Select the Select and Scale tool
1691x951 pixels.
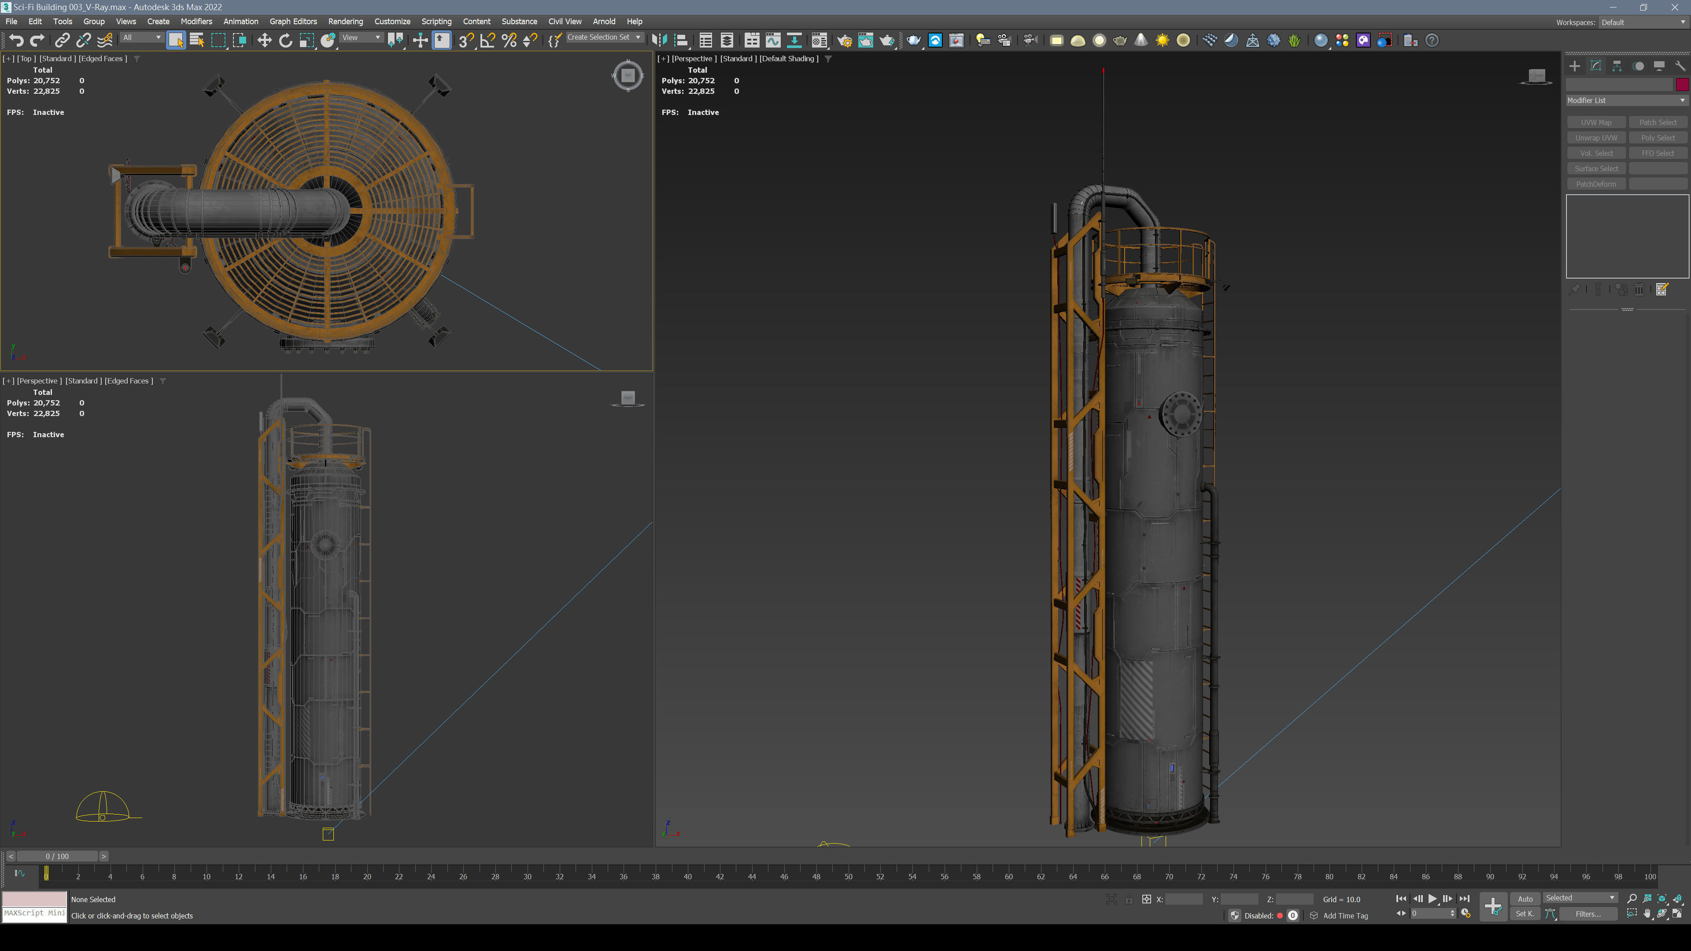pos(306,41)
